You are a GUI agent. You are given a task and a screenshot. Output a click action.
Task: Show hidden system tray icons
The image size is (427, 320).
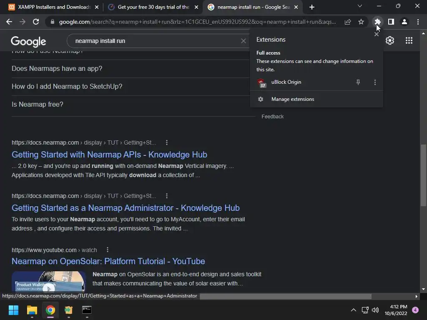click(x=354, y=310)
